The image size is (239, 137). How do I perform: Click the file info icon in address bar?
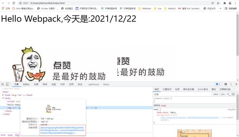(x=20, y=3)
